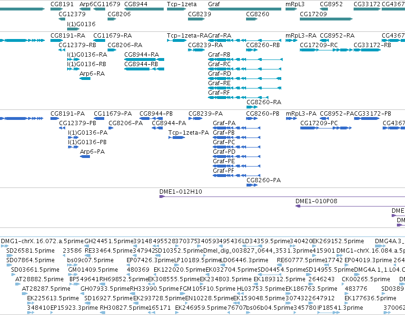The image size is (405, 315).
Task: Click the CG8944-RB transcript label
Action: (x=141, y=64)
